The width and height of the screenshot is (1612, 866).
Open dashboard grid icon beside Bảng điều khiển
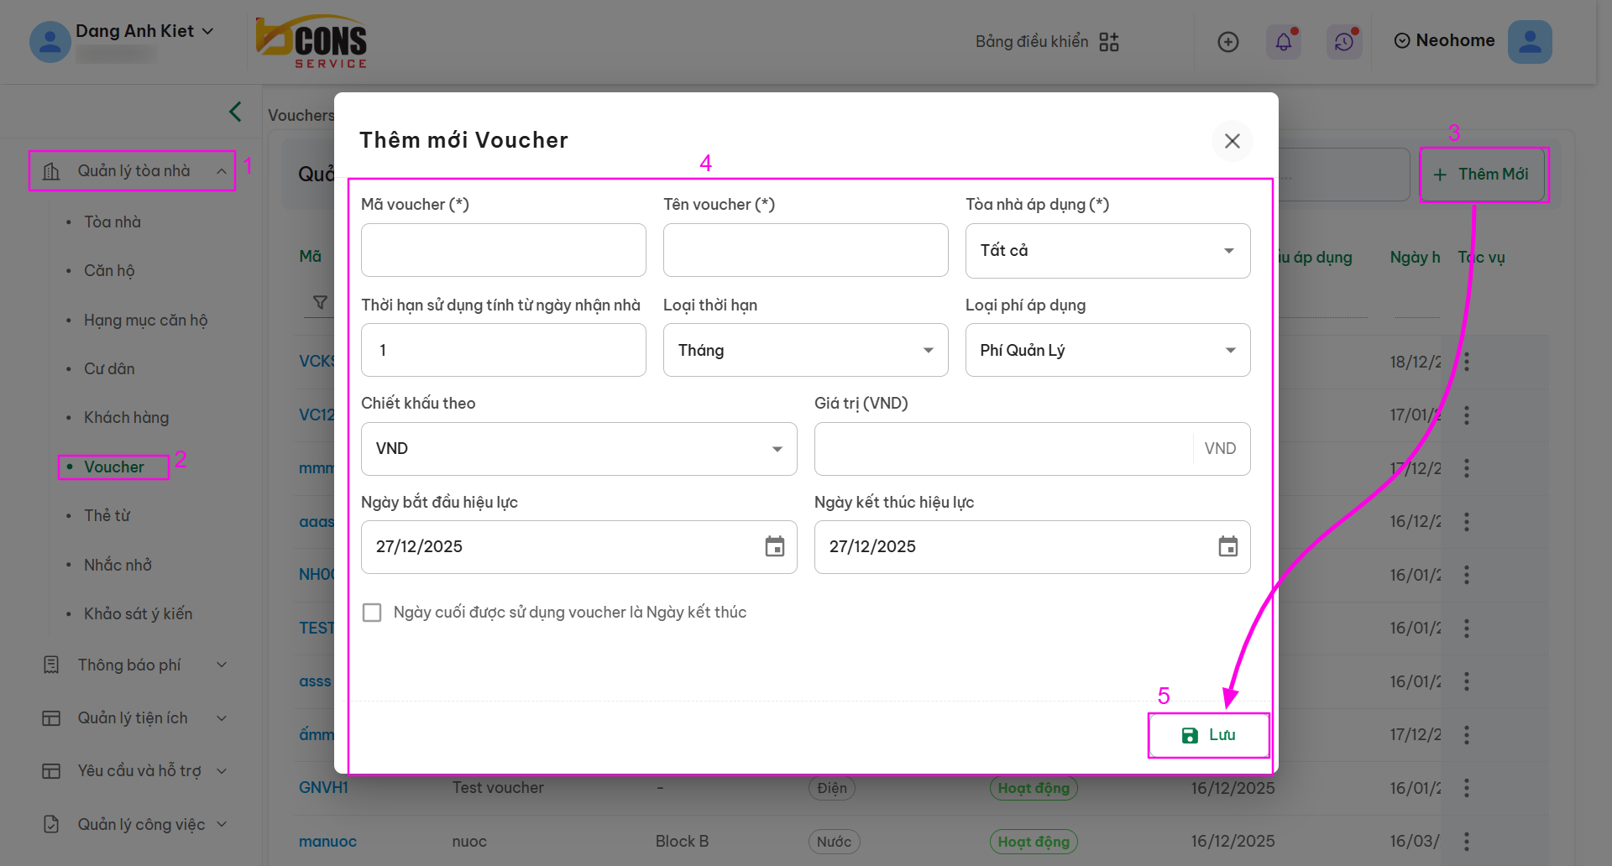click(1109, 42)
